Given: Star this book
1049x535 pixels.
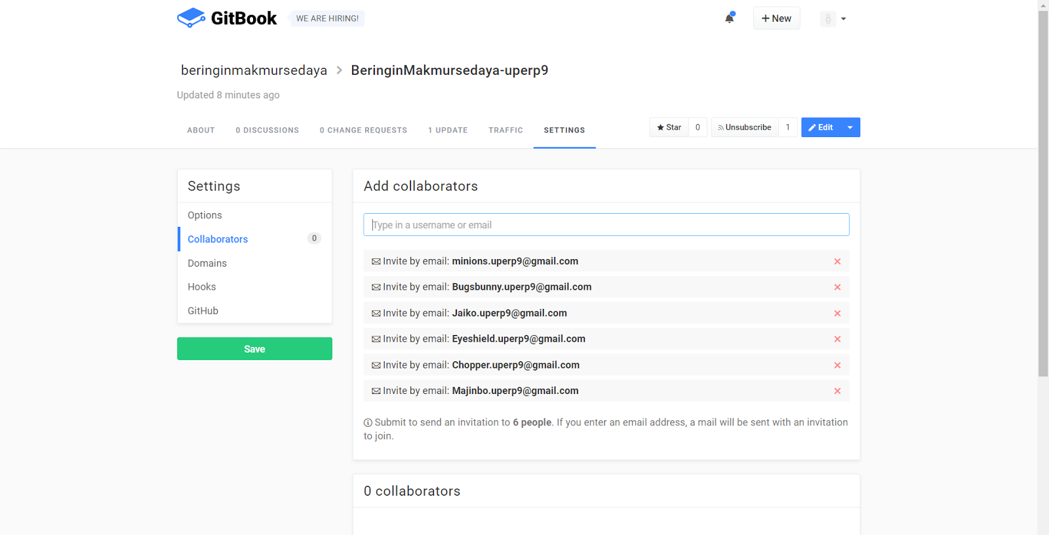Looking at the screenshot, I should 669,127.
